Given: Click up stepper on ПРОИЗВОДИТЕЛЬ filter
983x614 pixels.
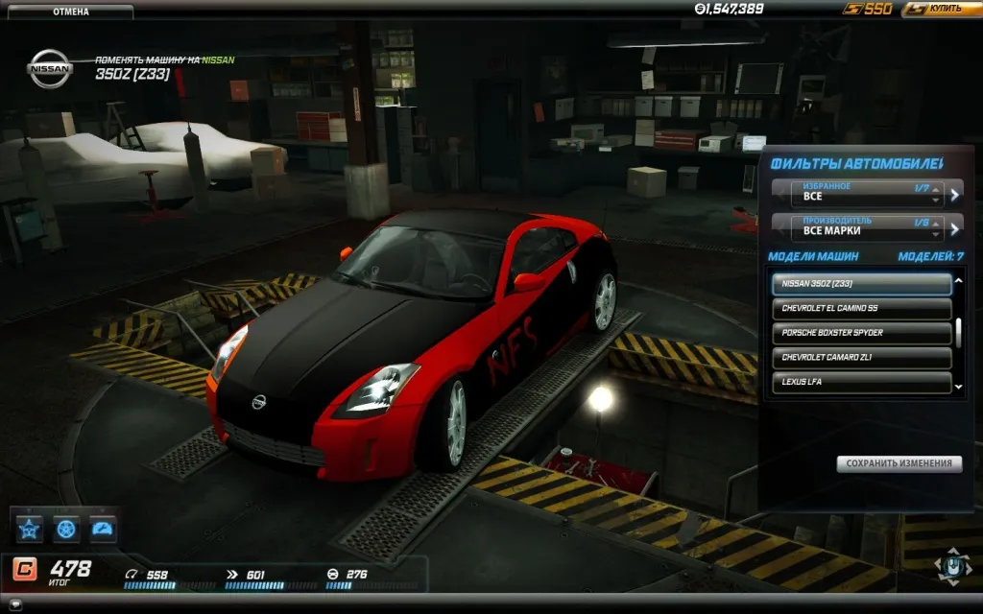Looking at the screenshot, I should [935, 224].
